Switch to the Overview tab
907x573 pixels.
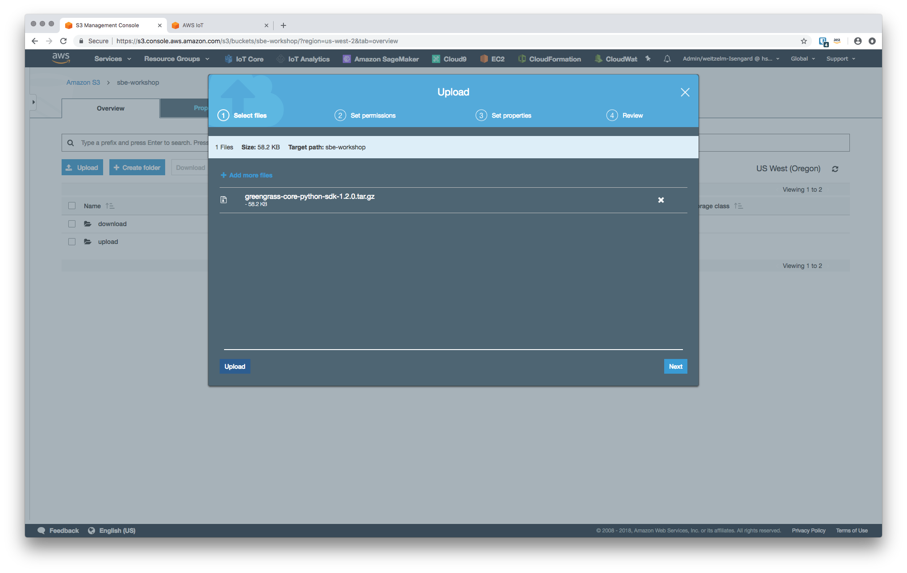111,108
